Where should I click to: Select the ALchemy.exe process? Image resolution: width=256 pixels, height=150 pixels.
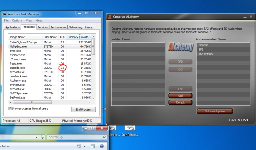[50, 80]
